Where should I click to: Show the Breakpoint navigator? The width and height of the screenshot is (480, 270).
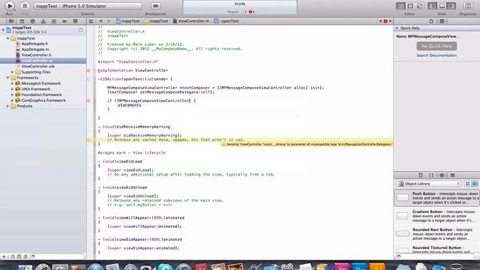click(x=64, y=21)
